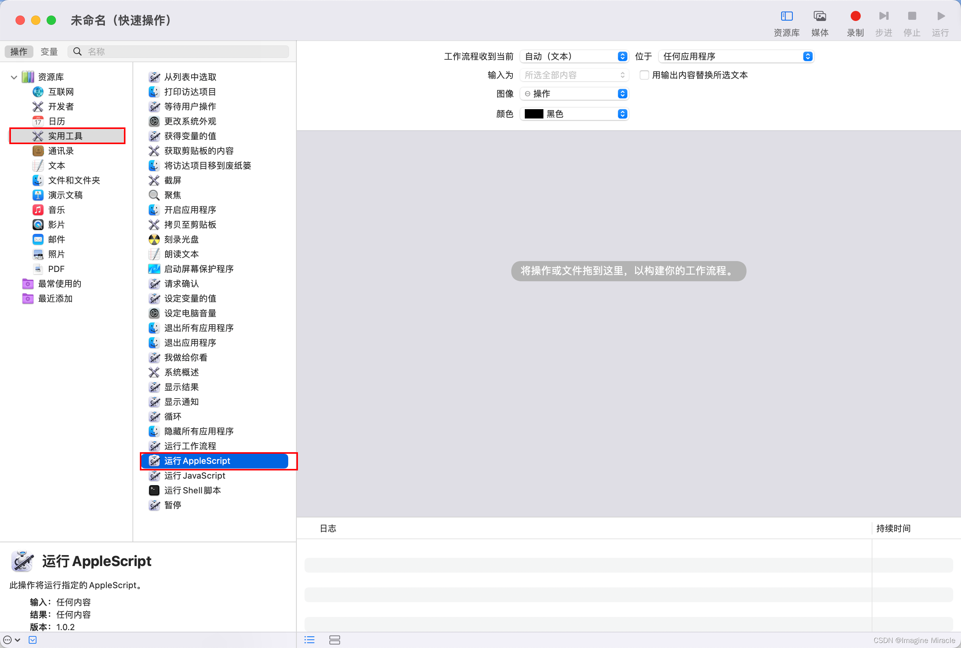
Task: Open the 图像 操作 image dropdown
Action: 574,94
